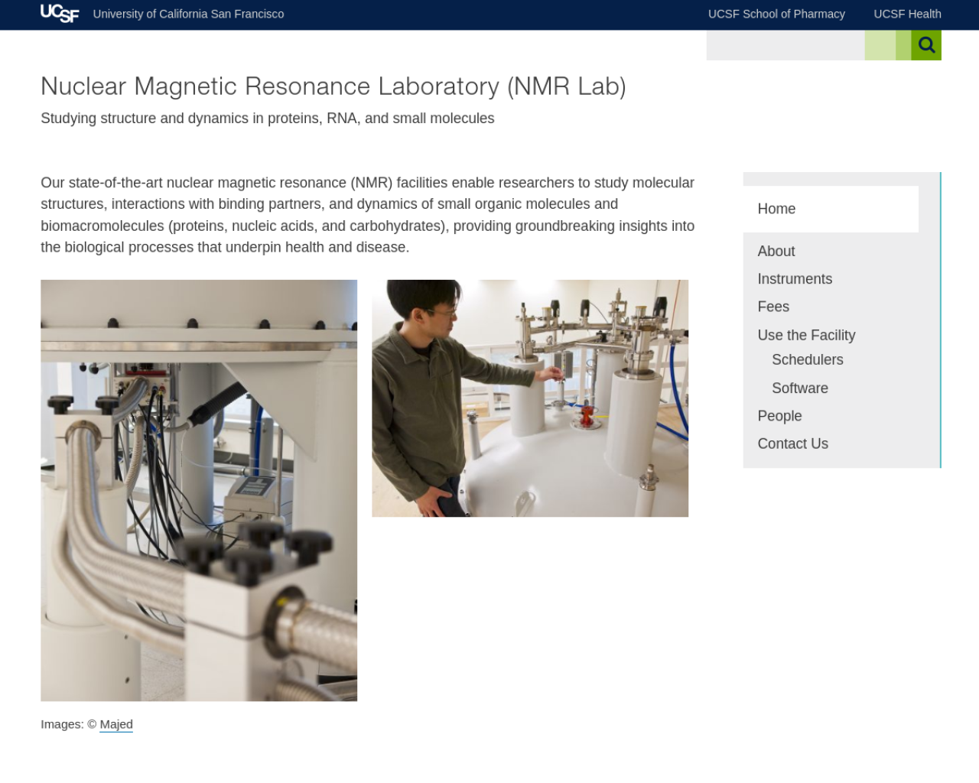Viewport: 979px width, 783px height.
Task: Open the Contact Us menu item
Action: click(792, 443)
